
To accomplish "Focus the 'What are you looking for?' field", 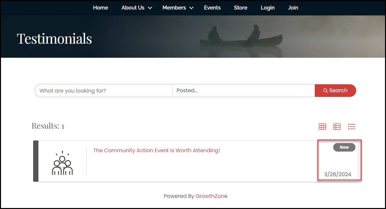I will pos(104,91).
